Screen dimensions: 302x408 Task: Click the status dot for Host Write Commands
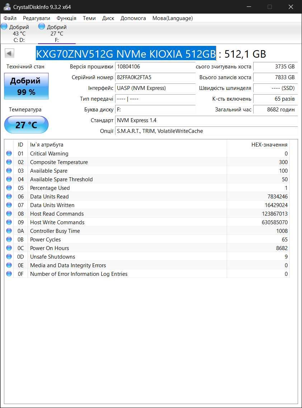pyautogui.click(x=9, y=222)
